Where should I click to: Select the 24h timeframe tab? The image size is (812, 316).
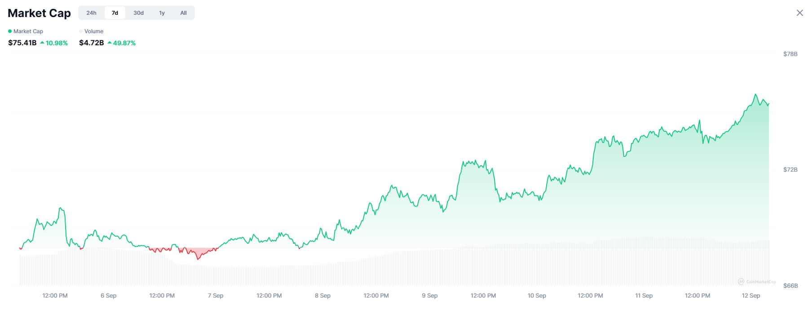click(x=92, y=13)
